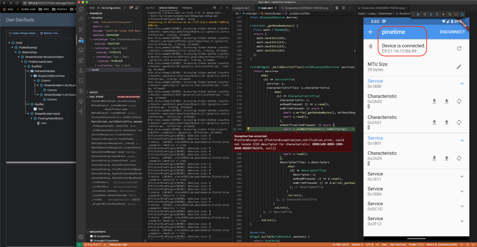Open Search in the activity bar
Screen dimensions: 477x247
[81, 19]
